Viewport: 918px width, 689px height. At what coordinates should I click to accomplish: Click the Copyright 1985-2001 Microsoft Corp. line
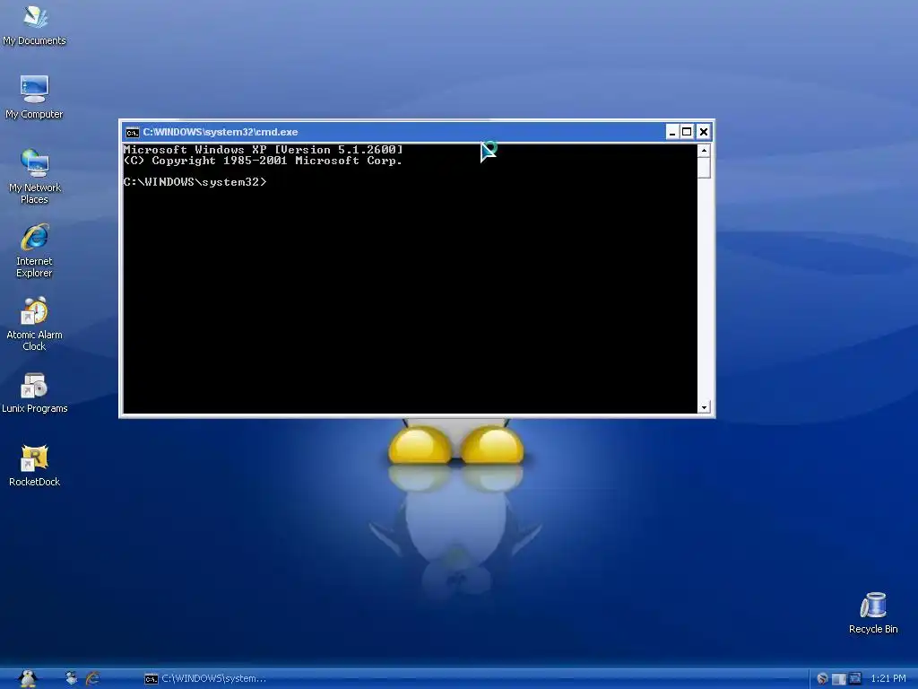(x=263, y=161)
